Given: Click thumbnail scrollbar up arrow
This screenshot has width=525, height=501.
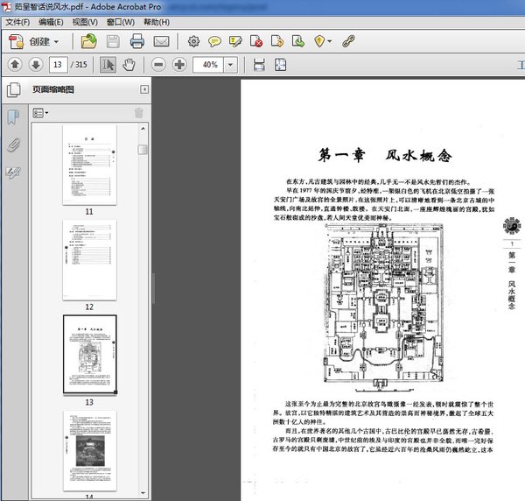Looking at the screenshot, I should (143, 129).
